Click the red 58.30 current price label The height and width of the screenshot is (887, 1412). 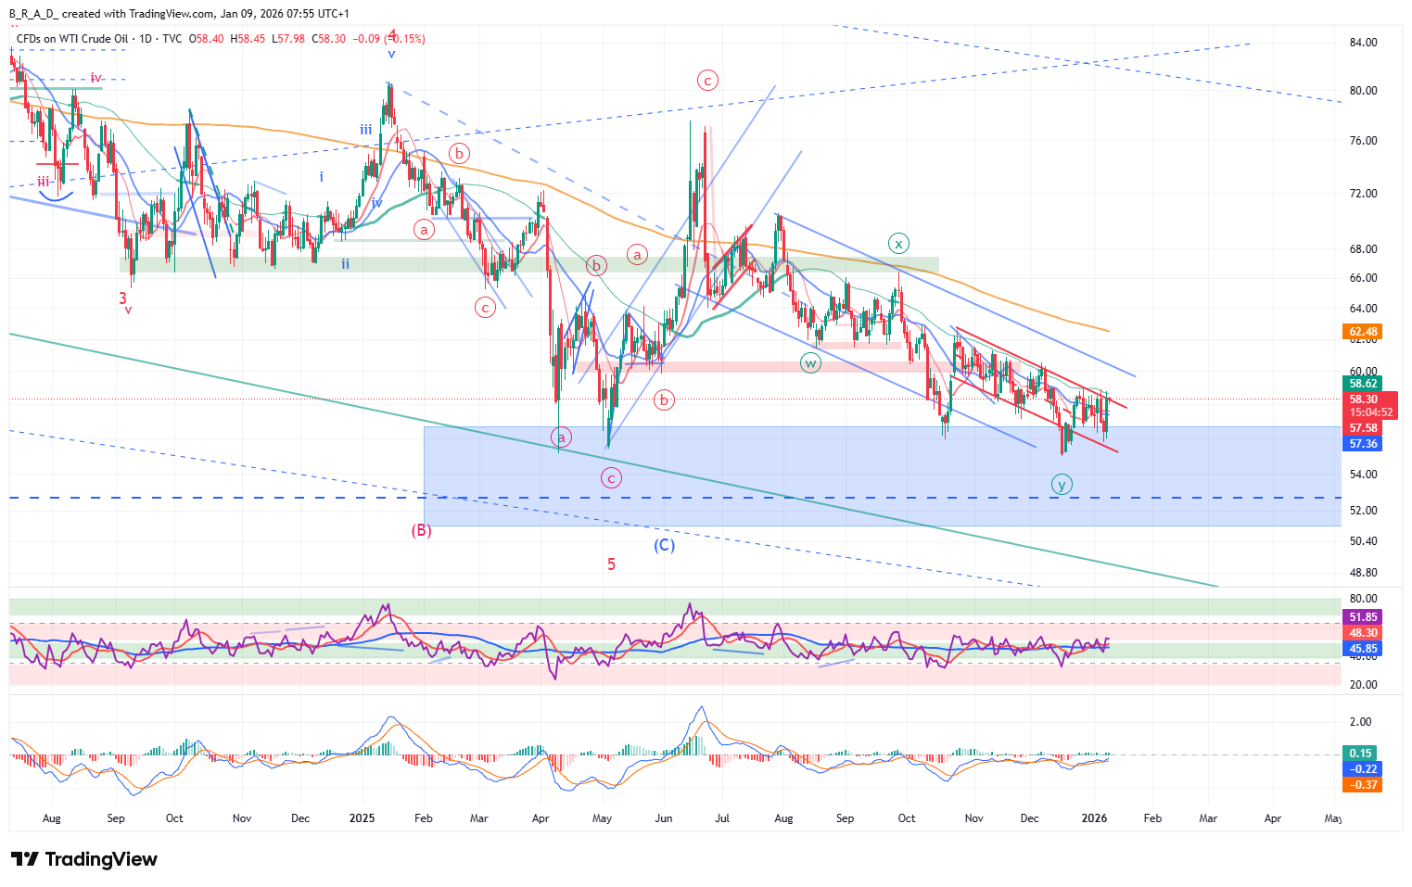click(1363, 399)
